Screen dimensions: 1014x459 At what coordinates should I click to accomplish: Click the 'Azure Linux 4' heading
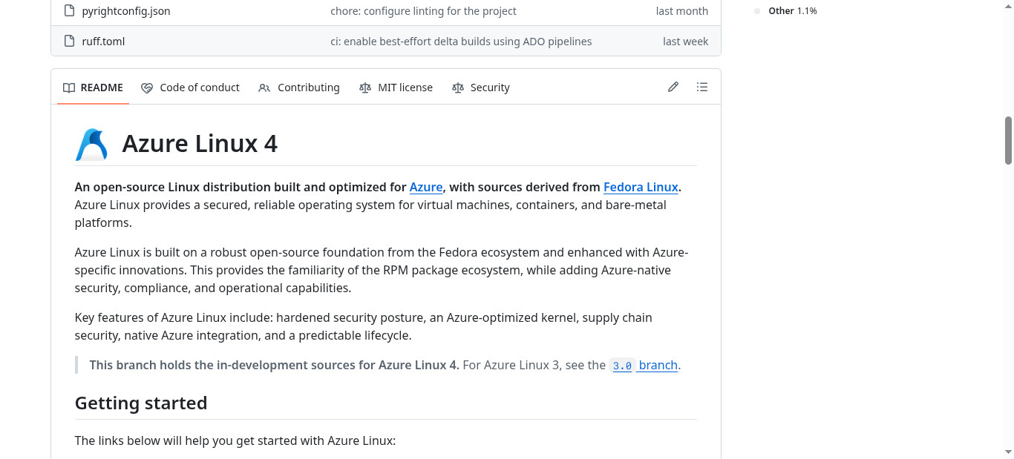click(200, 143)
